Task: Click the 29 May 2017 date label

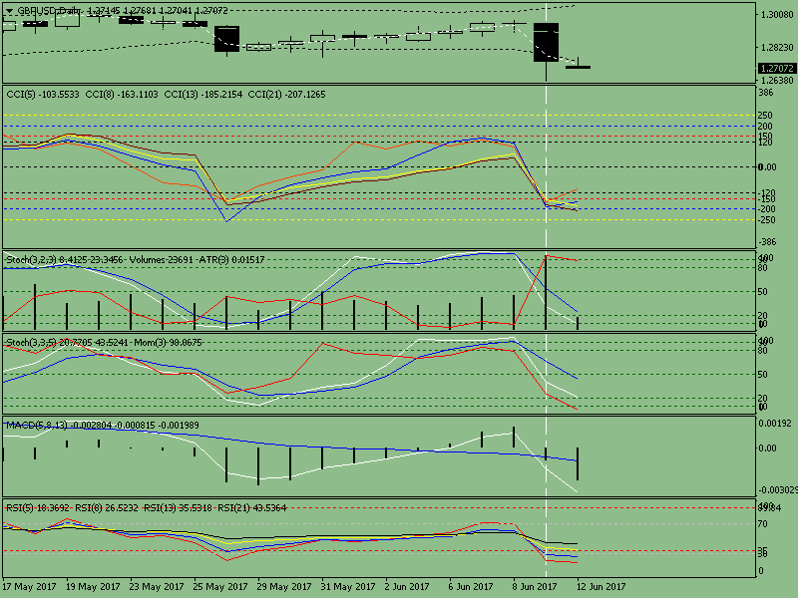Action: point(284,587)
